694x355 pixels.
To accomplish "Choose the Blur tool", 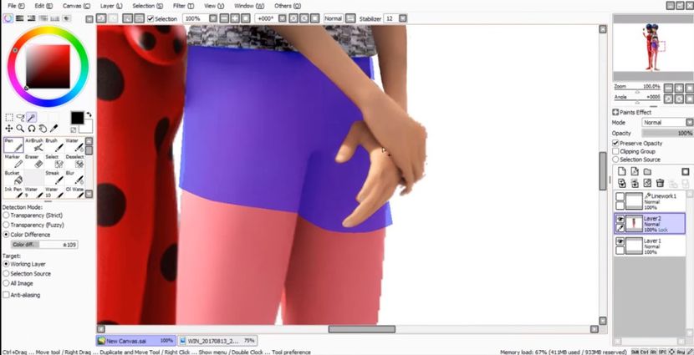I will point(74,178).
